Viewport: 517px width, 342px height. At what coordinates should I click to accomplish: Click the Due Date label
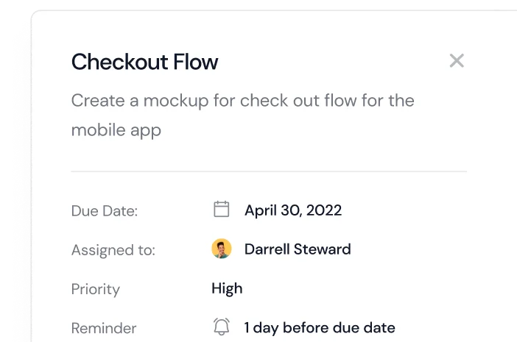point(105,211)
